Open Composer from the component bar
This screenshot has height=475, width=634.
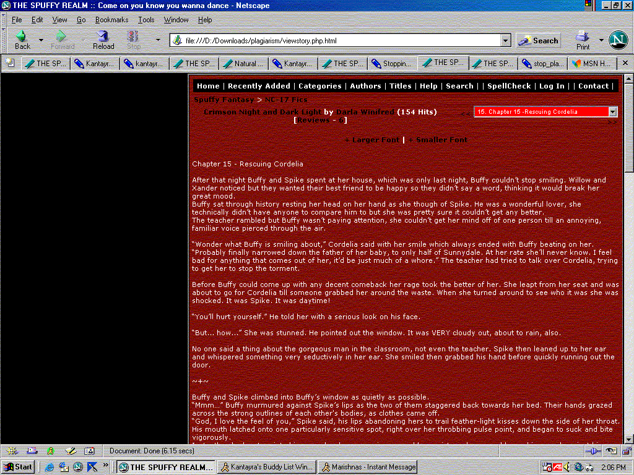71,451
